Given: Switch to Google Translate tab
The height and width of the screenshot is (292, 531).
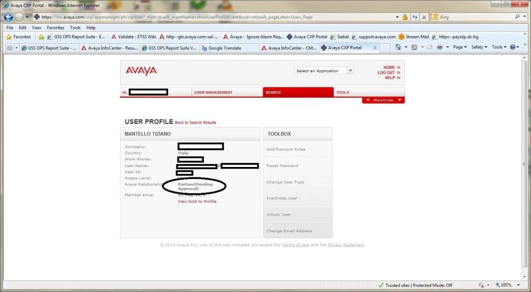Looking at the screenshot, I should pyautogui.click(x=230, y=48).
